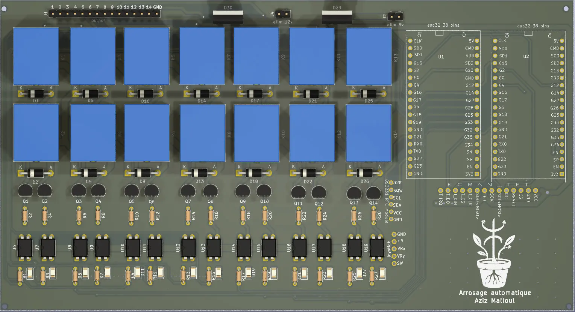Image resolution: width=575 pixels, height=312 pixels.
Task: Click diode D1 under relay K1
Action: (36, 93)
